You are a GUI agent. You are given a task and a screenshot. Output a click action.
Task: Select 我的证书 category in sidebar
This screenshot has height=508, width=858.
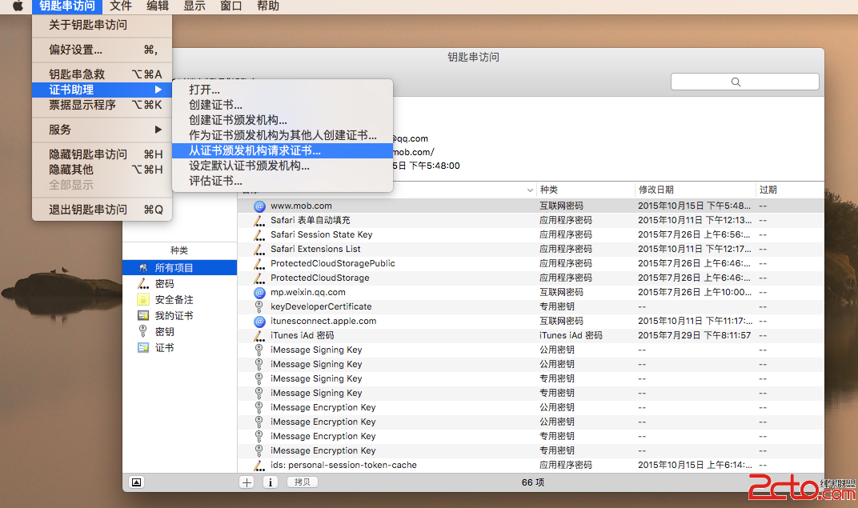(174, 316)
